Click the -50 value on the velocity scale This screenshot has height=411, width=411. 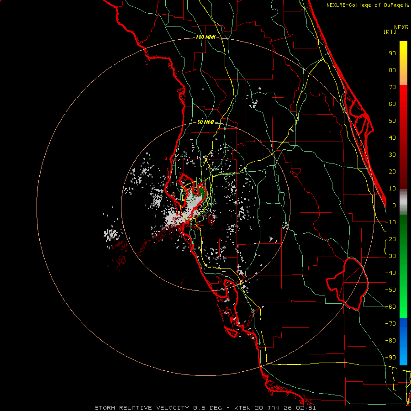tap(390, 290)
